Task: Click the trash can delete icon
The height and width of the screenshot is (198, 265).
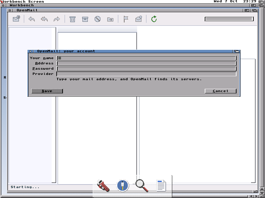Action: pos(73,19)
